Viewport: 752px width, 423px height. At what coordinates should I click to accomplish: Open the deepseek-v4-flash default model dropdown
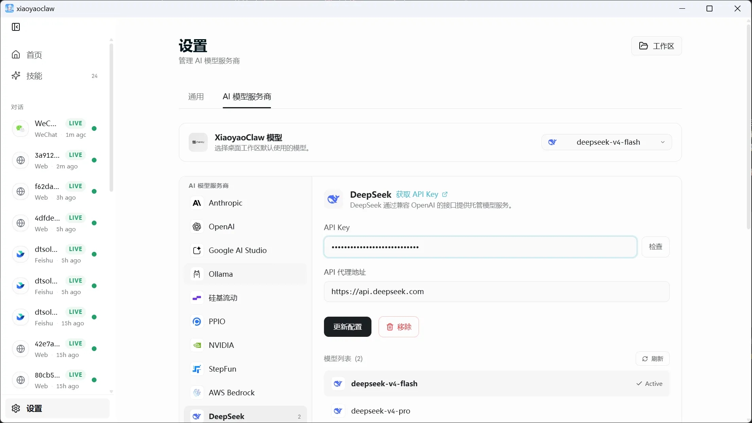(606, 142)
